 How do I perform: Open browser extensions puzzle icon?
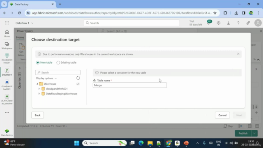(225, 13)
